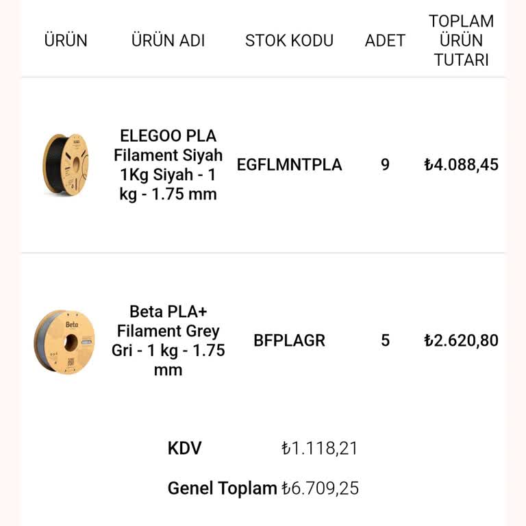Open the ELEGOO PLA Filament Siyah product name

(168, 165)
